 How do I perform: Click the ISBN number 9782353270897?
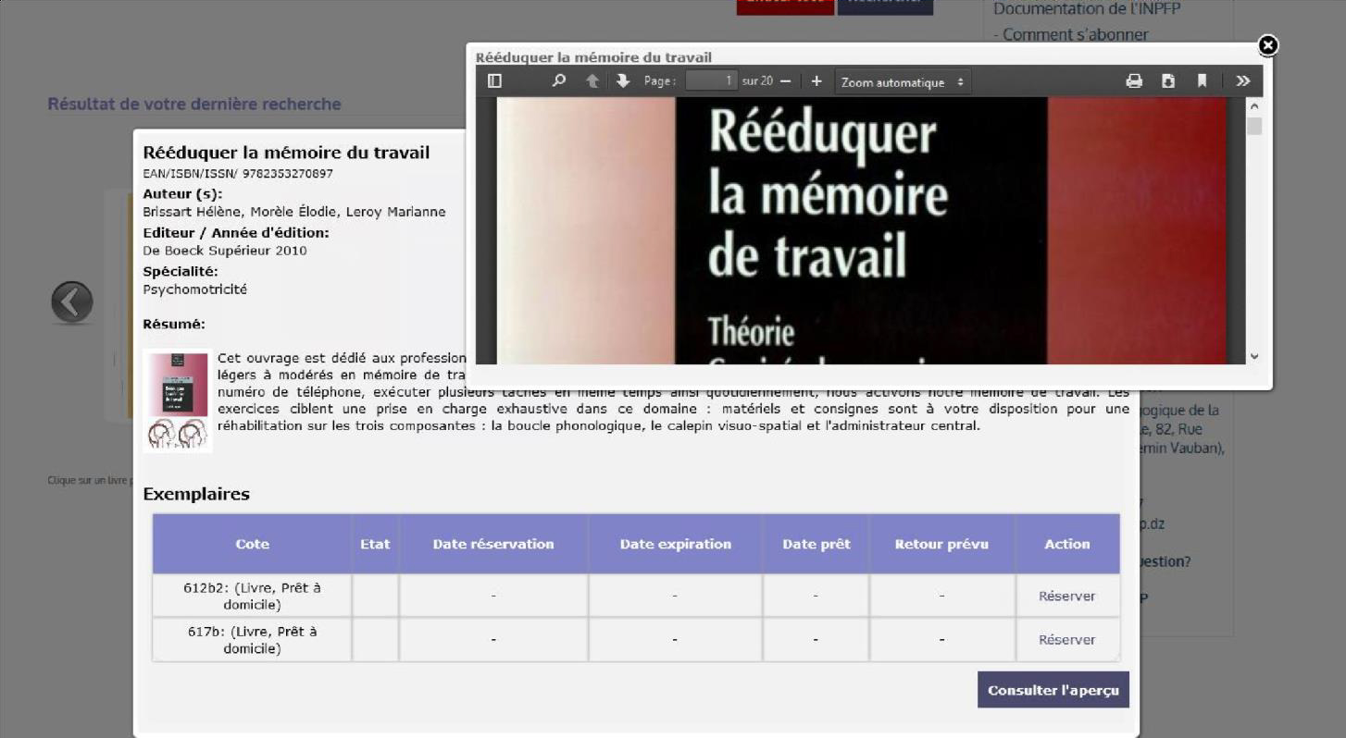click(x=288, y=174)
